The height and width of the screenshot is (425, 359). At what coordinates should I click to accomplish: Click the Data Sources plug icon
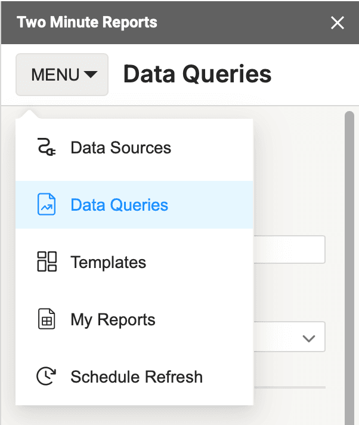point(47,147)
